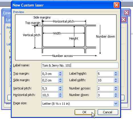Click the Horizontal pitch value field
The height and width of the screenshot is (119, 133).
tap(50, 95)
